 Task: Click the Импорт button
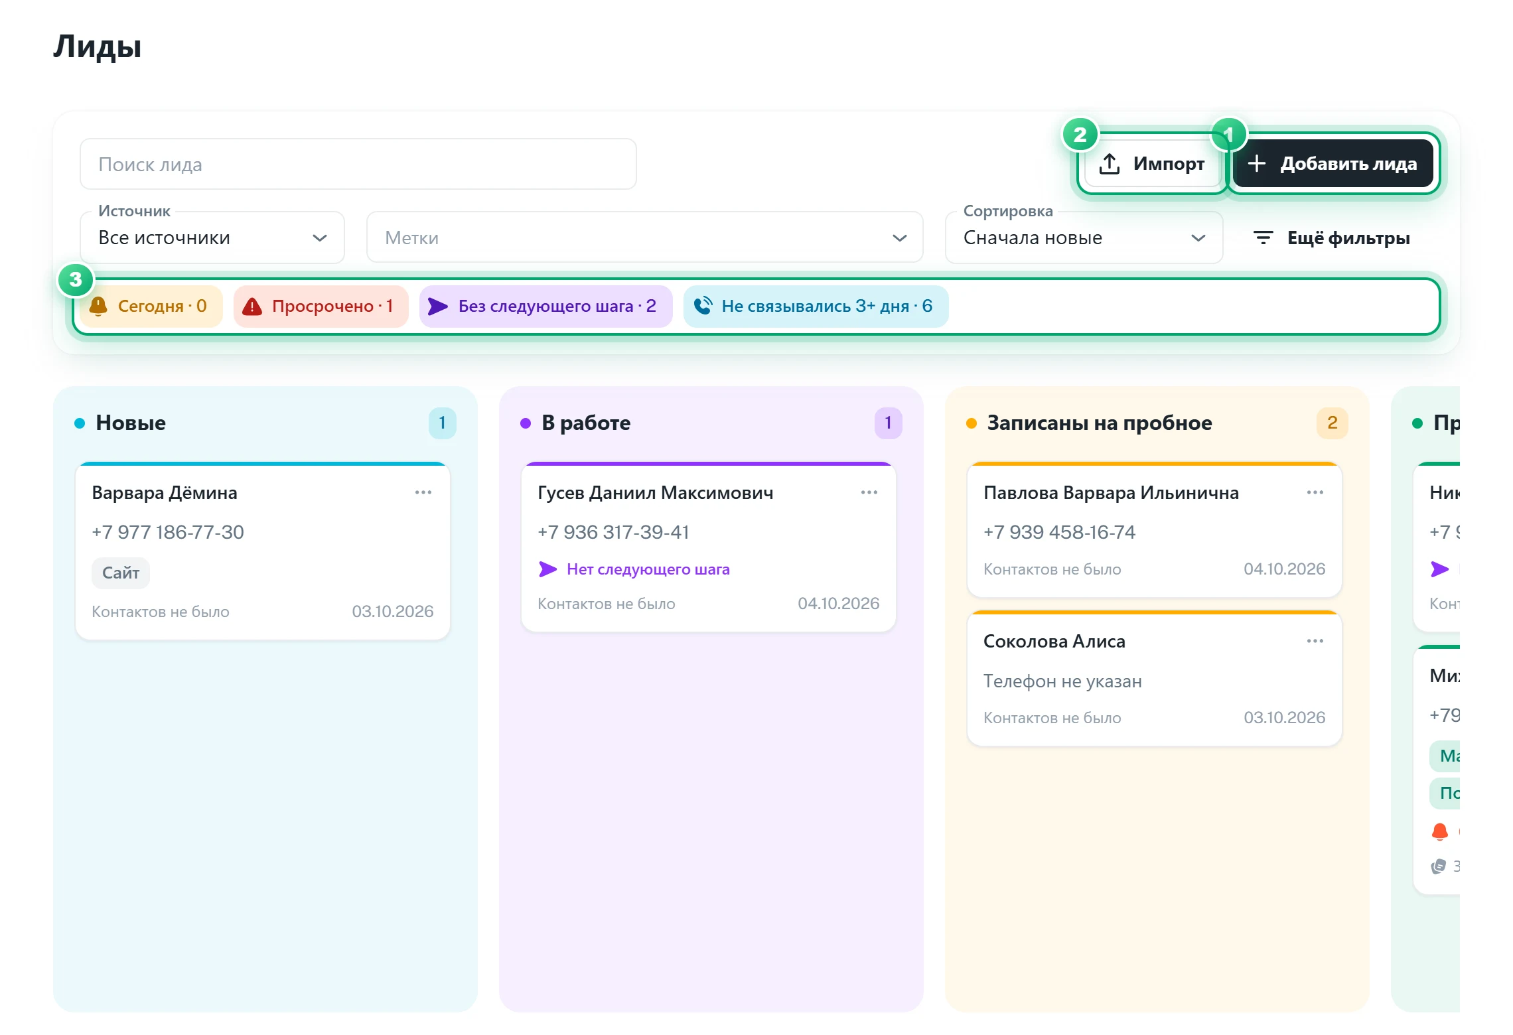point(1153,164)
